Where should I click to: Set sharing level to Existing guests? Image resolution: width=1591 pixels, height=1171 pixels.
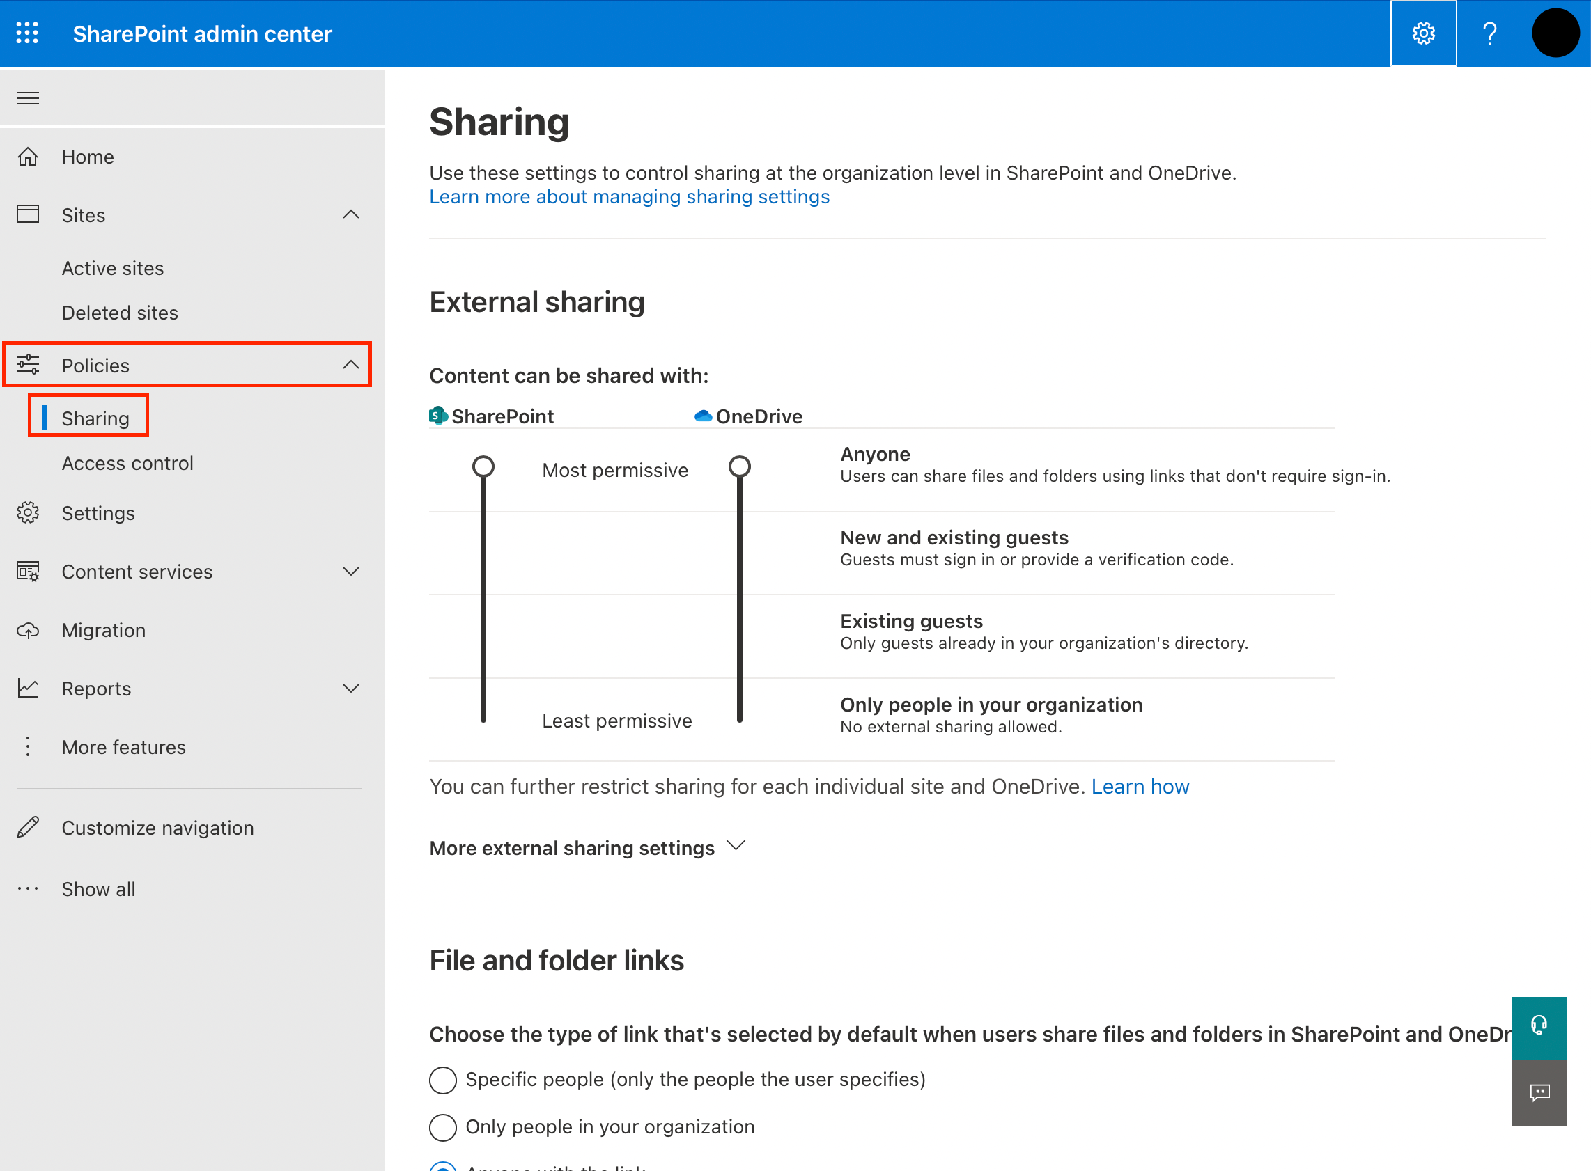[911, 621]
